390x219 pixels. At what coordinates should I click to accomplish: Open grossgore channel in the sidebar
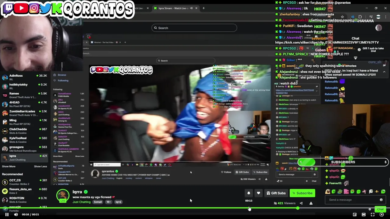(25, 149)
